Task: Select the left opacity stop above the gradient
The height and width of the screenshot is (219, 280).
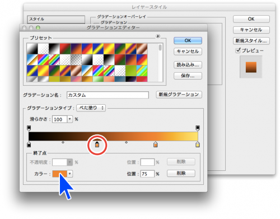Action: click(29, 128)
